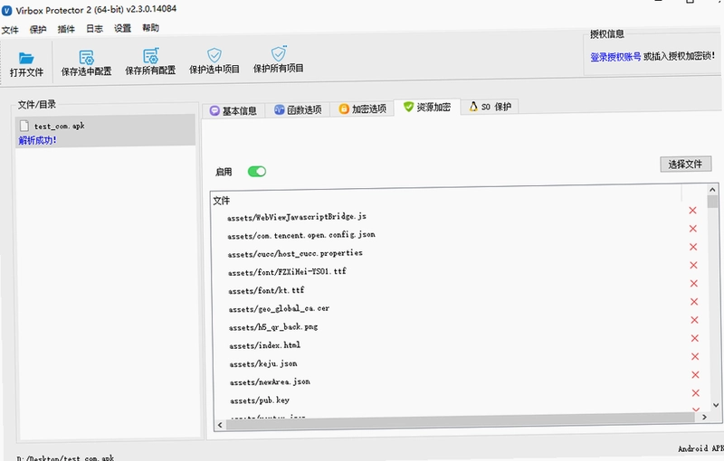The height and width of the screenshot is (461, 724).
Task: Delete assets/cucc/host_cucc.properties entry via red X
Action: point(693,247)
